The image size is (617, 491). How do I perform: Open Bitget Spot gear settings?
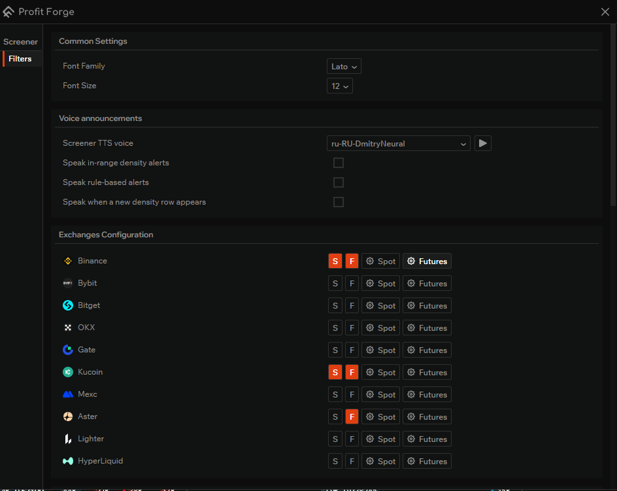click(380, 305)
